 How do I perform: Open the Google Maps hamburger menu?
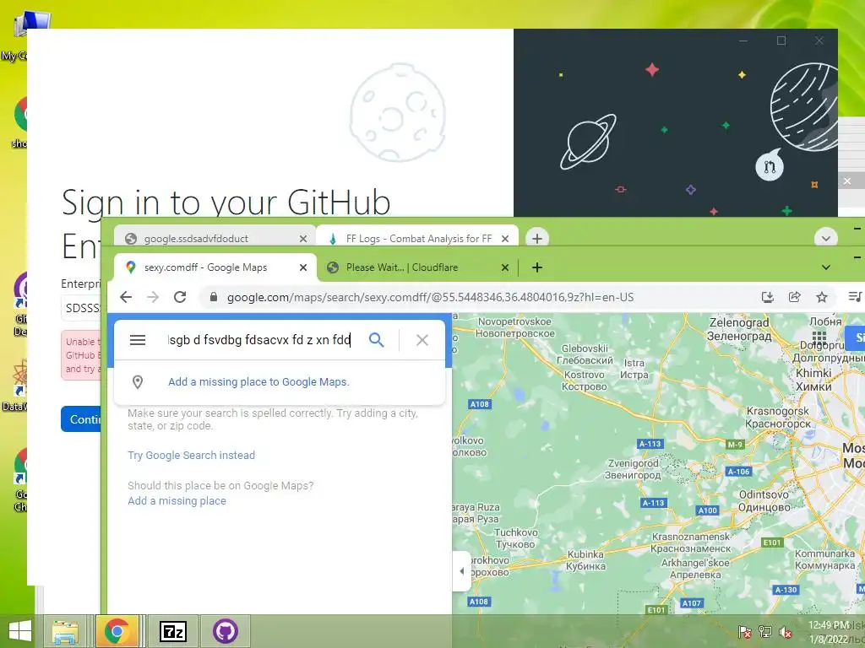pyautogui.click(x=138, y=340)
